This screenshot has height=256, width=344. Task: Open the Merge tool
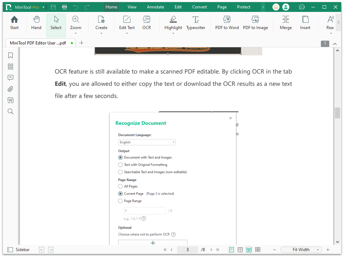click(286, 23)
